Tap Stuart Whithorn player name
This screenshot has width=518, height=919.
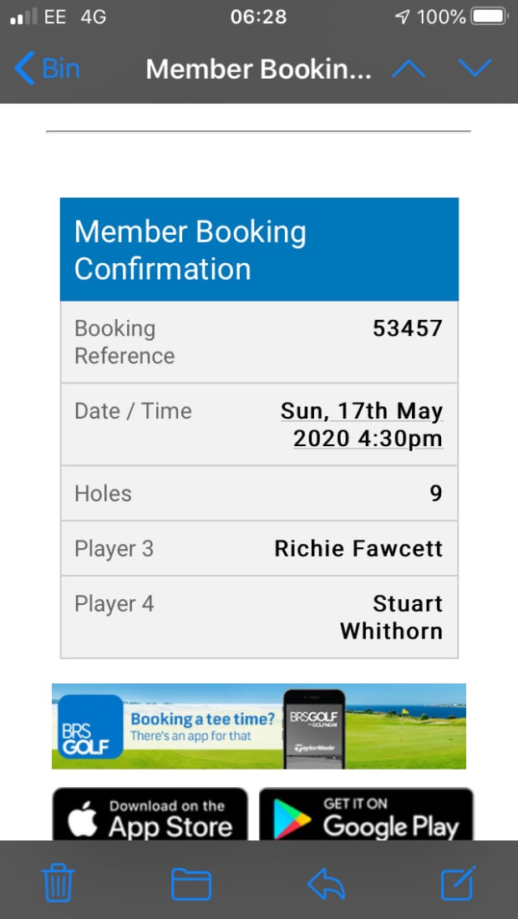(391, 617)
